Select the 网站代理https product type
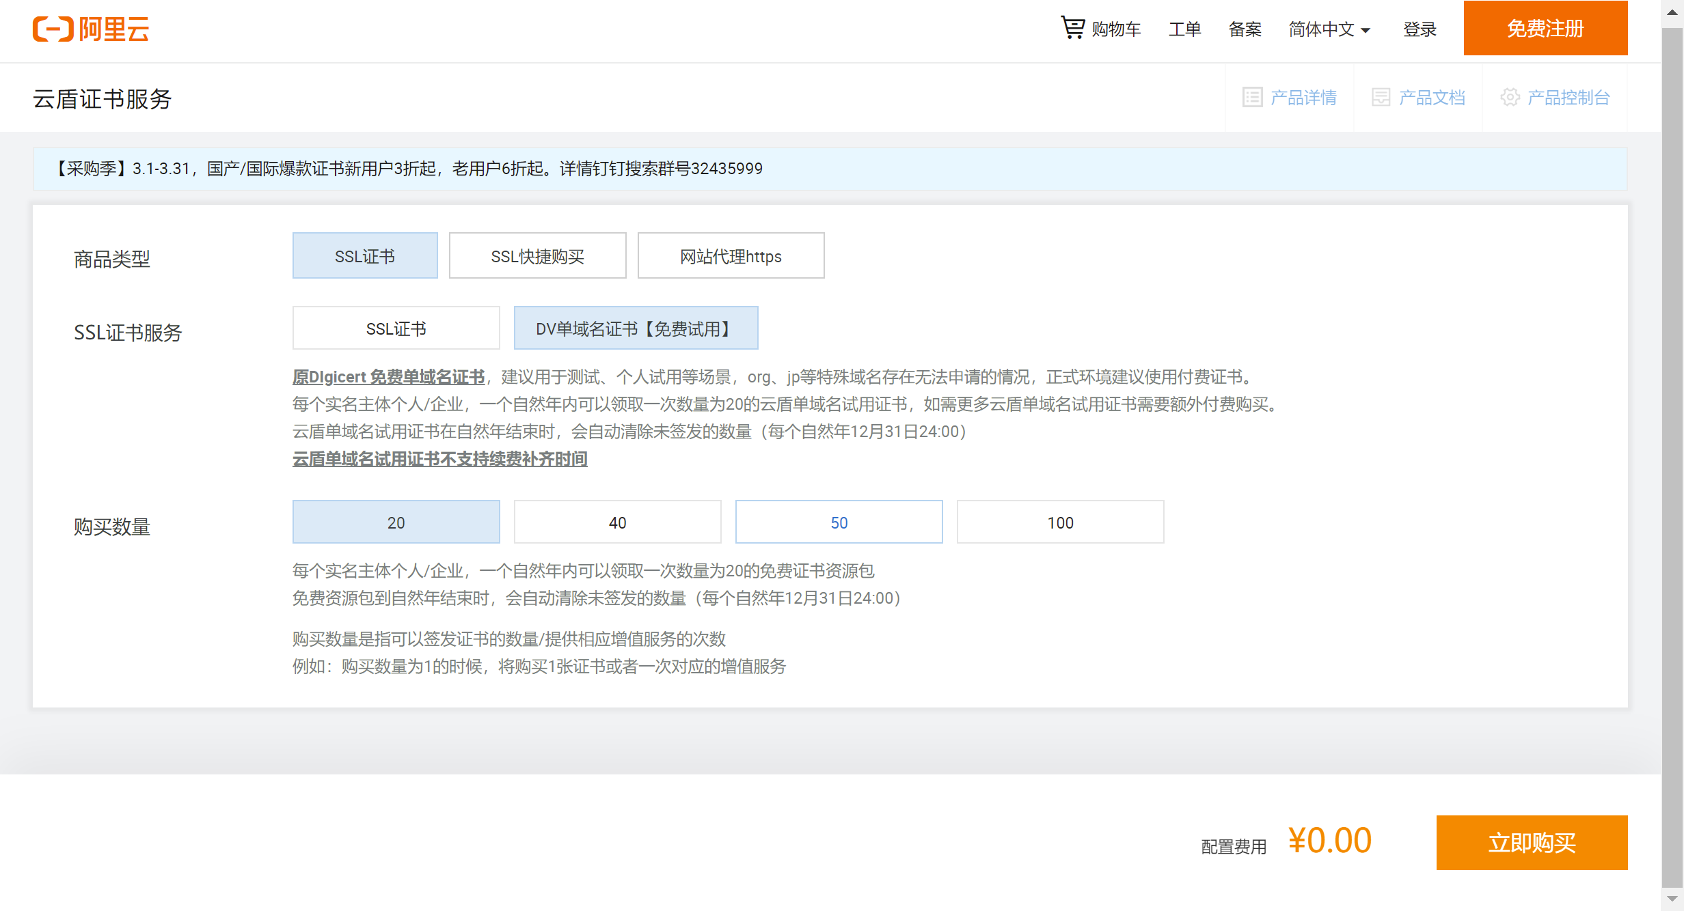The width and height of the screenshot is (1684, 911). [x=731, y=255]
